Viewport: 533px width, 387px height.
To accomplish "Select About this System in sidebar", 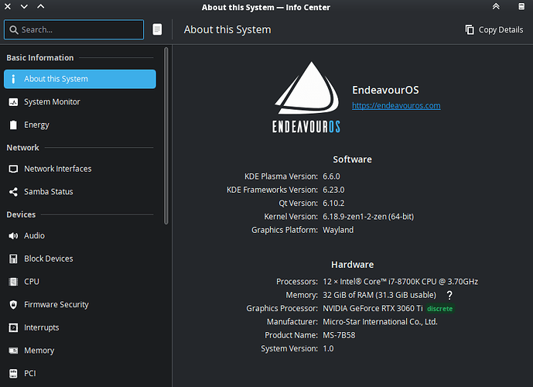I will click(80, 79).
